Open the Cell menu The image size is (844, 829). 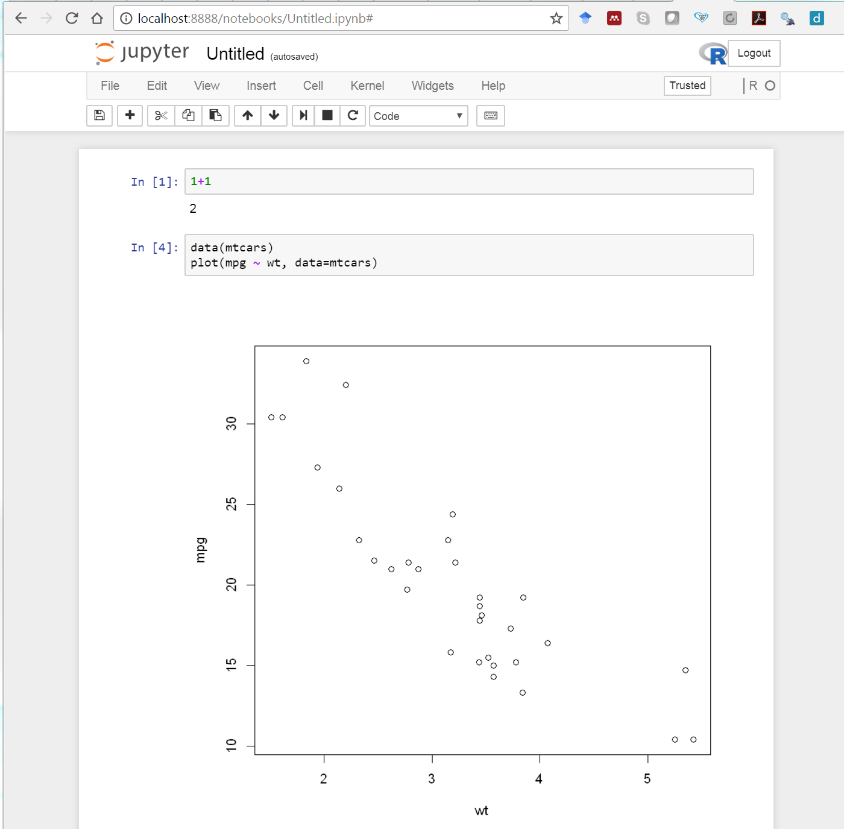pyautogui.click(x=313, y=86)
